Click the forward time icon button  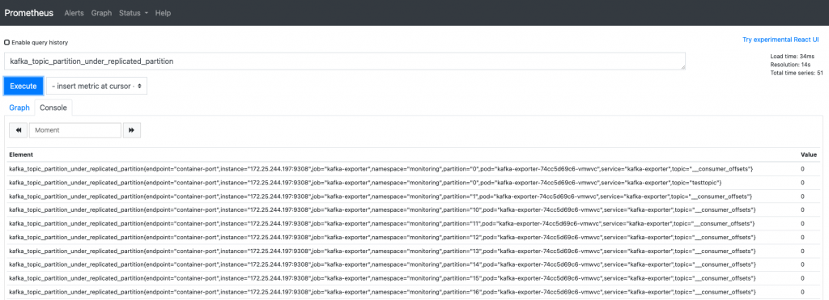132,130
